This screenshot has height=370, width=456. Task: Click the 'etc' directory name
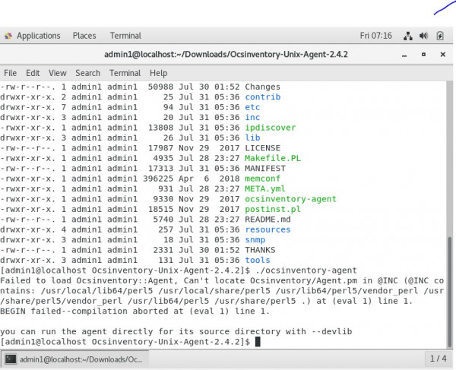252,107
